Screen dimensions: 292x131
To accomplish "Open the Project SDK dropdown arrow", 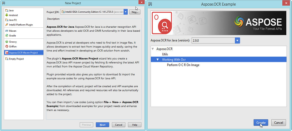I will coord(126,12).
